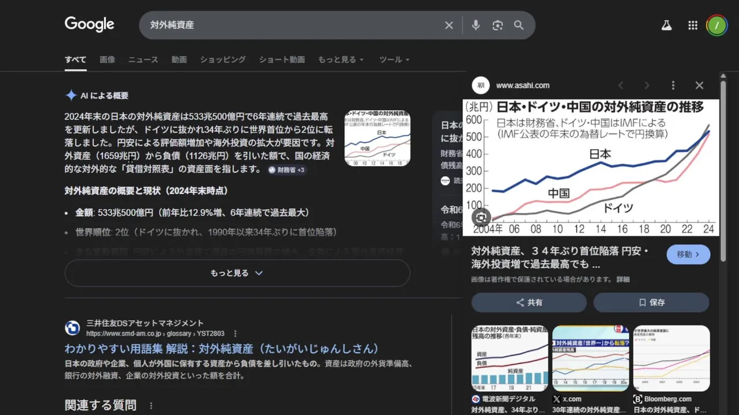Viewport: 739px width, 415px height.
Task: Open more options for 関連する質問
Action: [x=151, y=406]
